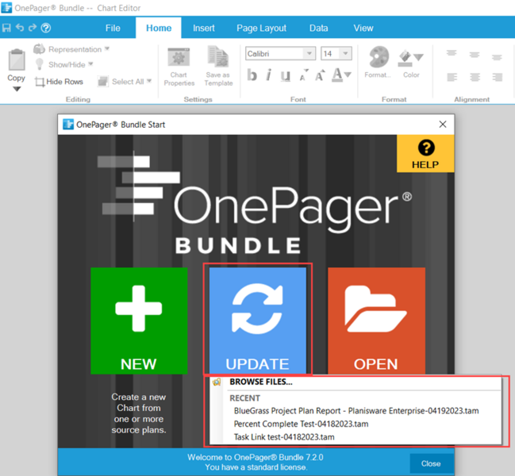The height and width of the screenshot is (476, 515).
Task: Open Percent Complete Test-04182023.tam
Action: click(x=301, y=424)
